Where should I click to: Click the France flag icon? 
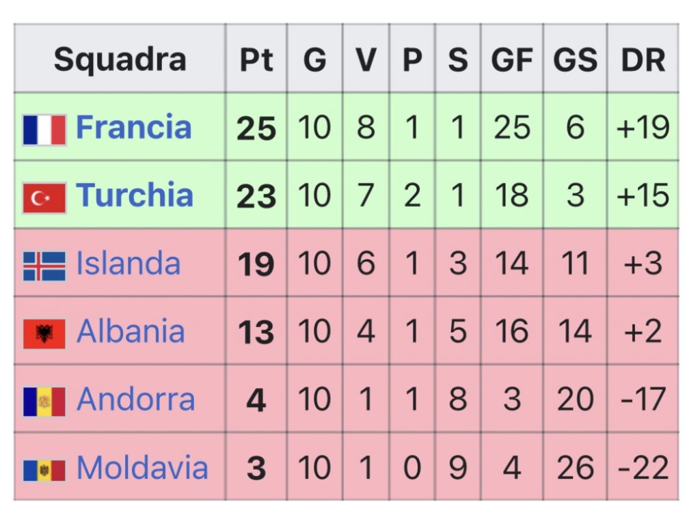point(44,130)
